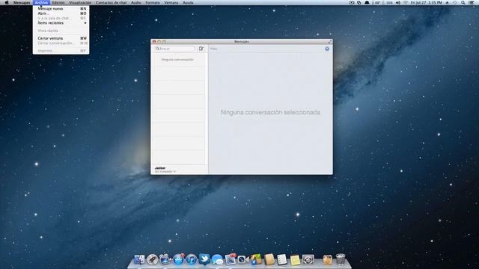The height and width of the screenshot is (269, 479).
Task: Click the Apple logo menu
Action: (7, 2)
